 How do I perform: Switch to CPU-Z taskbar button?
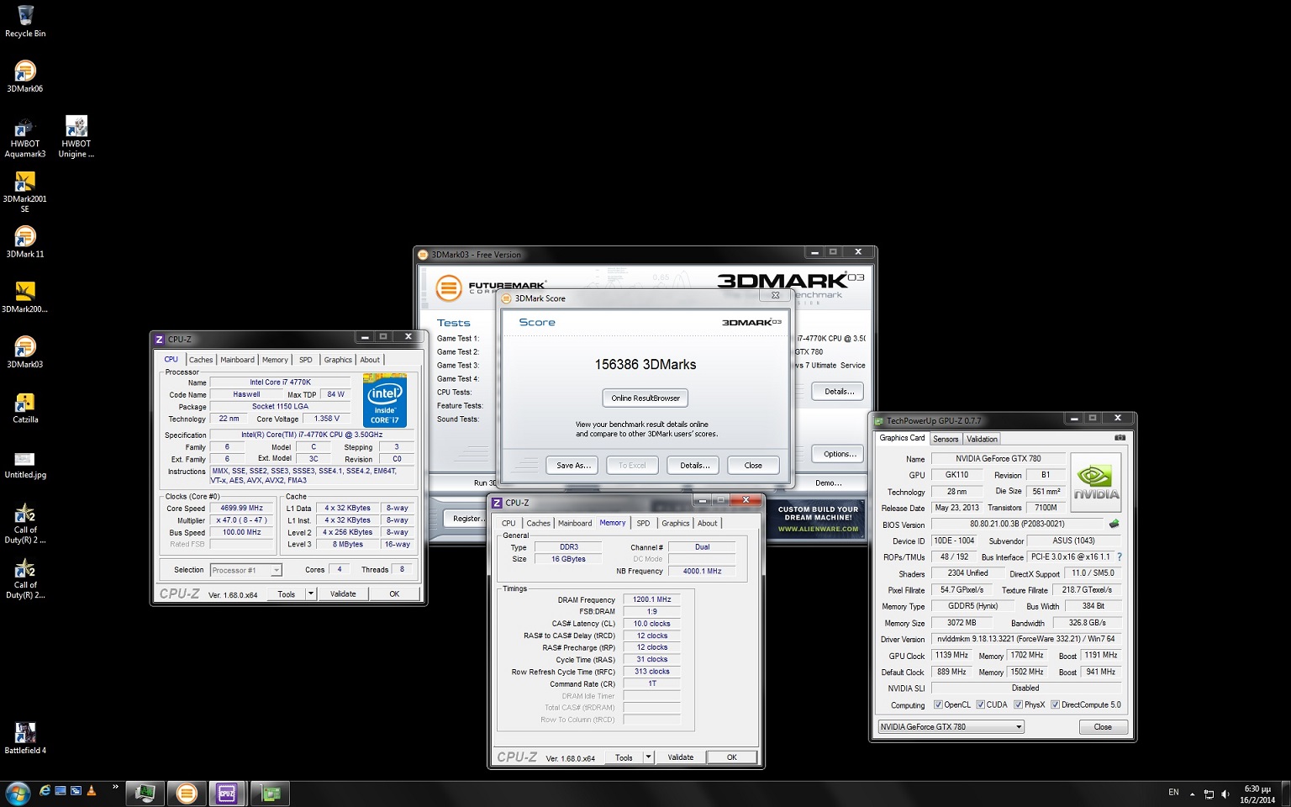coord(227,793)
